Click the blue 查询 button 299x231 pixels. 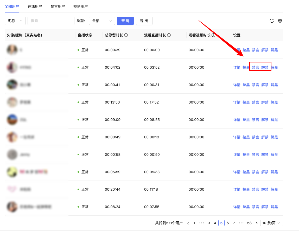coord(125,21)
